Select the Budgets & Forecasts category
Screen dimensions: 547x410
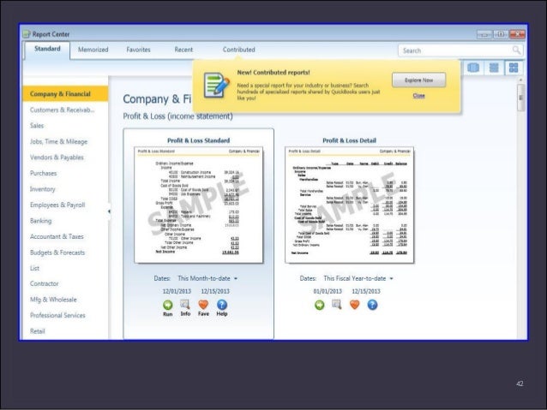tap(57, 253)
